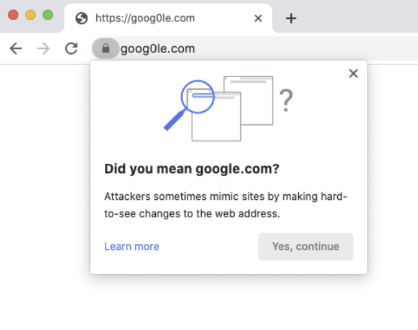This screenshot has width=418, height=330.
Task: Dismiss the lookalike warning popup
Action: pos(353,73)
